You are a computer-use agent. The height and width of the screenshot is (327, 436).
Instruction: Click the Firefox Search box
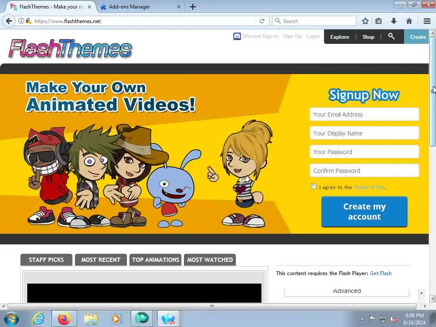tap(314, 21)
